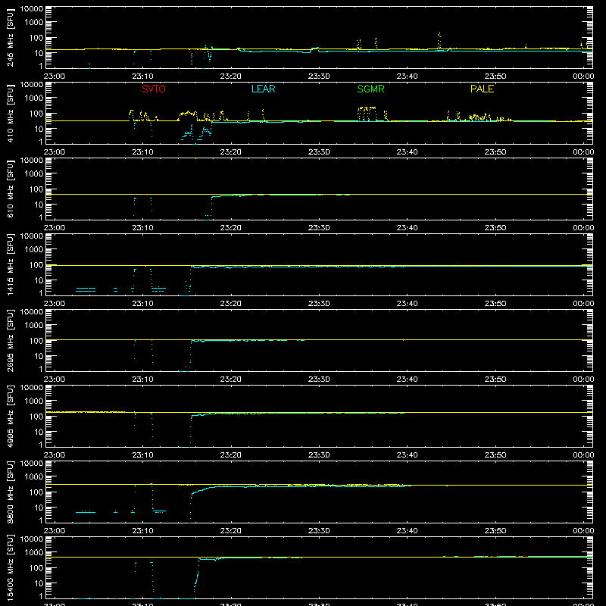Click the yellow PALE station label
Screen dimensions: 606x606
[482, 89]
